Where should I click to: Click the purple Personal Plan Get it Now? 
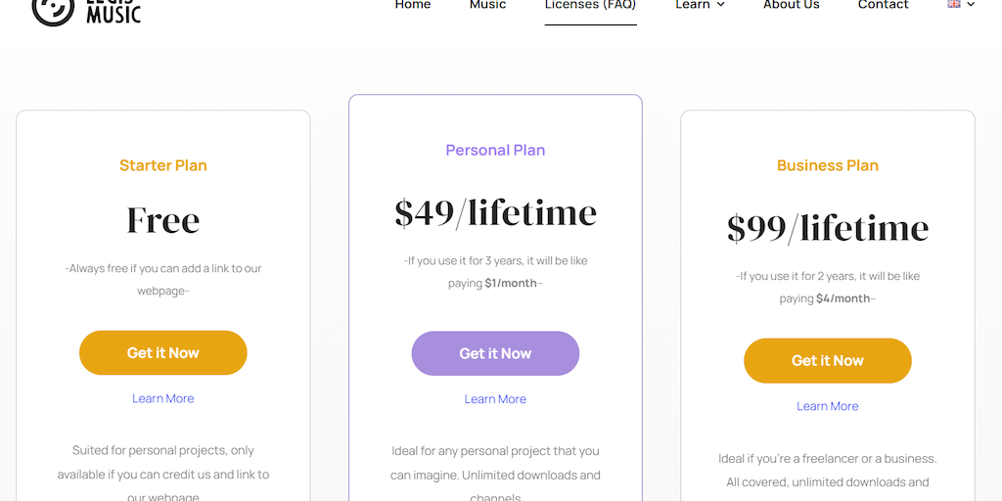click(x=495, y=353)
